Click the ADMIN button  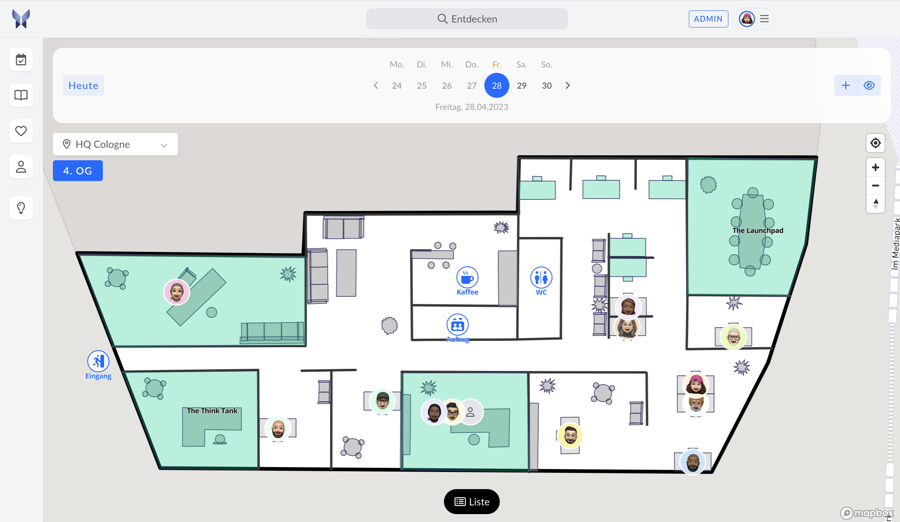pos(708,19)
